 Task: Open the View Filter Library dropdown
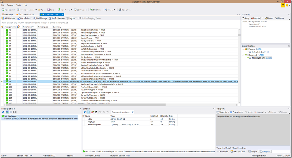pos(269,18)
